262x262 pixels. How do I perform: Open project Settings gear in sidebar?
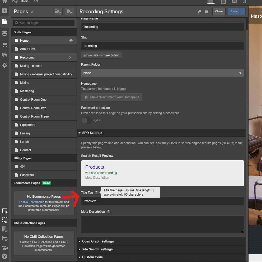click(x=4, y=65)
